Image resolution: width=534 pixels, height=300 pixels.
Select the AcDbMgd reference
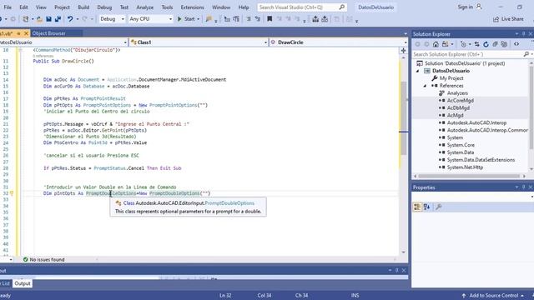point(458,107)
